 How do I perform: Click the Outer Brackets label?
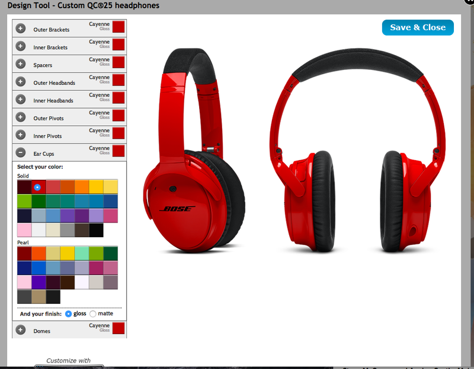coord(52,30)
